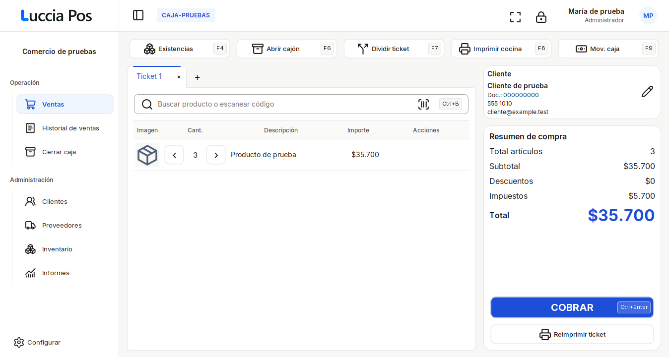This screenshot has height=357, width=669.
Task: Click the 'Impuestos' row label
Action: tap(508, 196)
